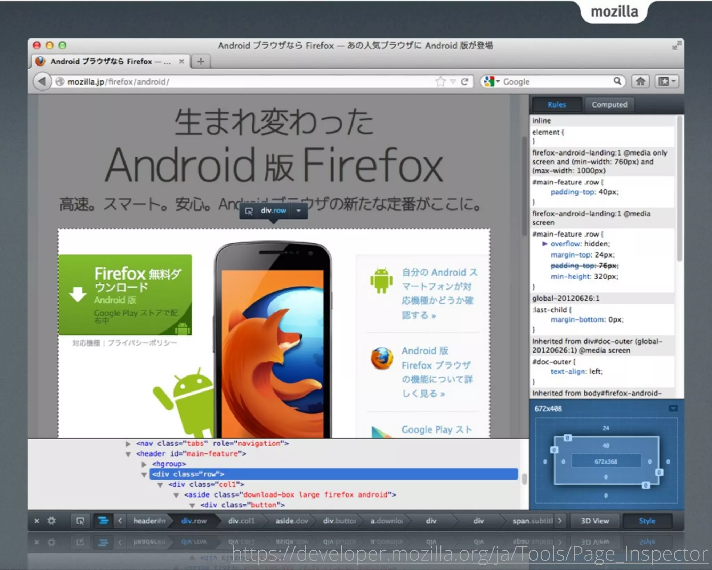This screenshot has width=712, height=570.
Task: Select the a.download breadcrumb
Action: tap(386, 521)
